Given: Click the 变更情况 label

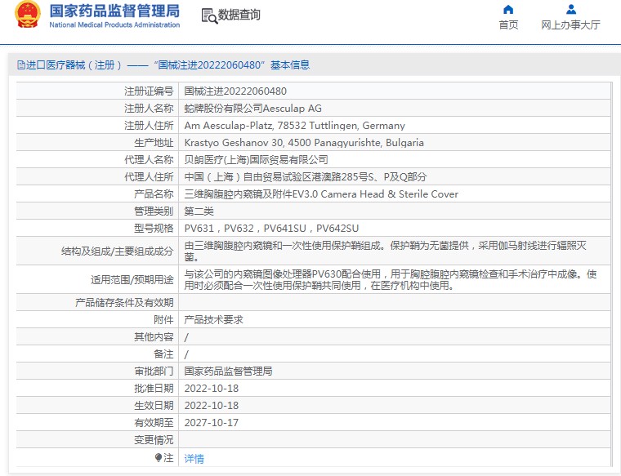Looking at the screenshot, I should (x=154, y=440).
